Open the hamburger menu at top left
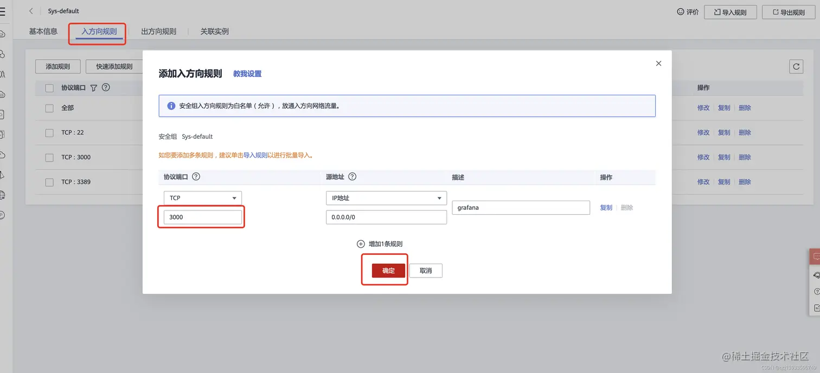 3,12
